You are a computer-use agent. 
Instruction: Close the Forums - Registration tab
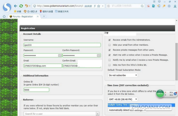(x=38, y=16)
